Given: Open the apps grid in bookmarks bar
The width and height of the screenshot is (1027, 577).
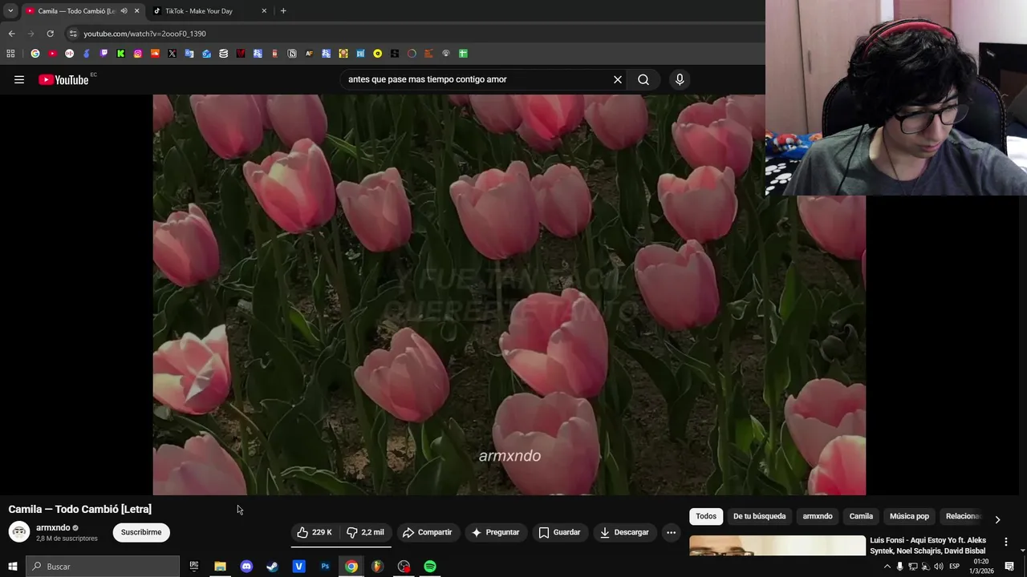Looking at the screenshot, I should (10, 54).
